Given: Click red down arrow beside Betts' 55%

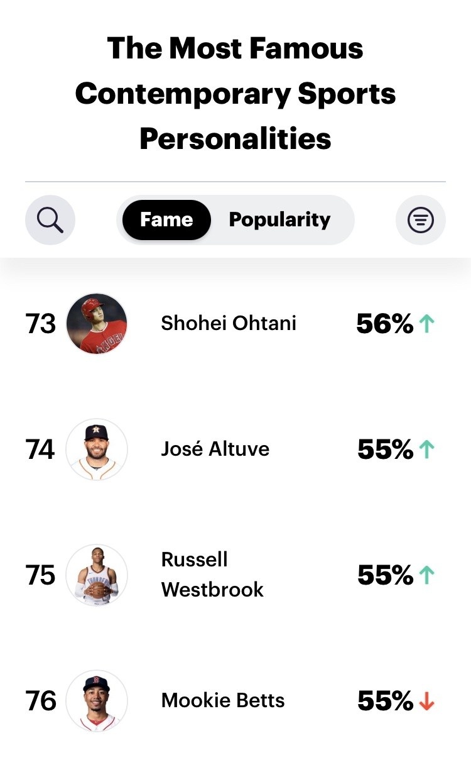Looking at the screenshot, I should click(x=427, y=701).
